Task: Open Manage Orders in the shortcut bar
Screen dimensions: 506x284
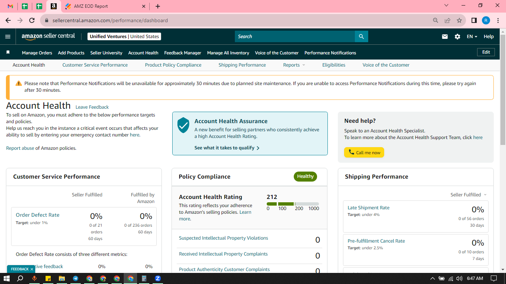Action: pyautogui.click(x=37, y=53)
